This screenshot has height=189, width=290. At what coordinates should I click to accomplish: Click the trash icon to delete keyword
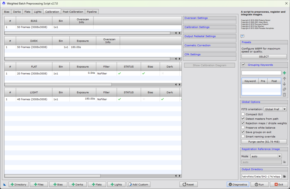click(x=284, y=95)
